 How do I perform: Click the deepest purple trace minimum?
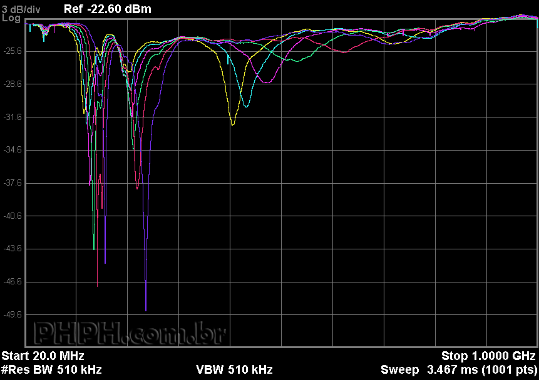(x=146, y=309)
